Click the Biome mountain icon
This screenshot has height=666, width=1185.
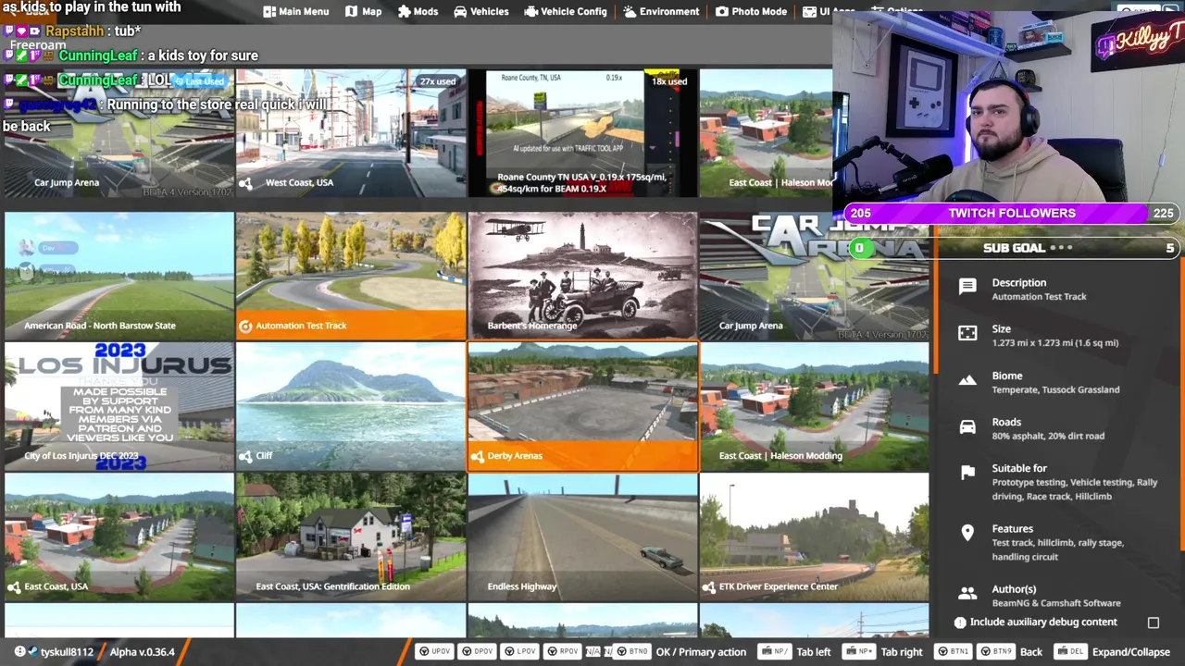coord(967,380)
